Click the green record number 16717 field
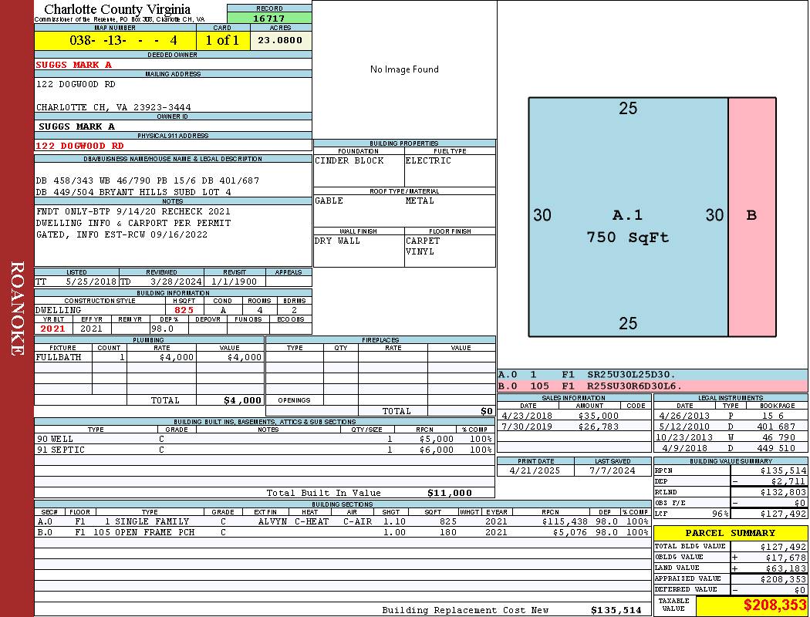810x617 pixels. coord(269,18)
